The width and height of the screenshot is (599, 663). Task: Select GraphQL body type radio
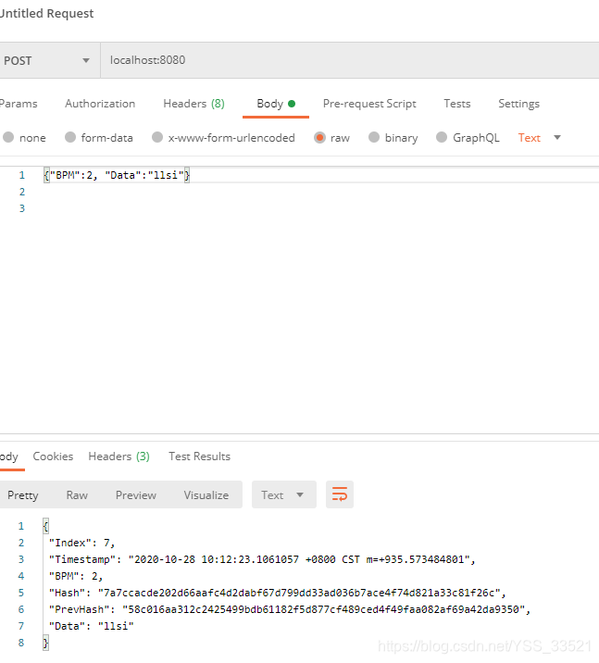pos(442,137)
